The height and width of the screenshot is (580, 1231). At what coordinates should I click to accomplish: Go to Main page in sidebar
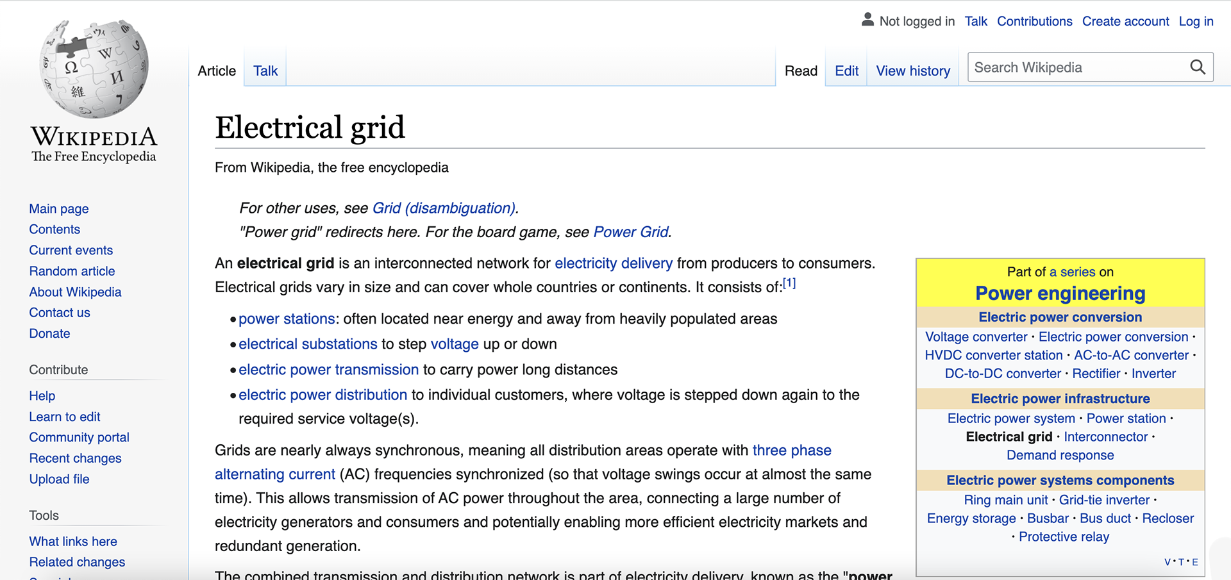pyautogui.click(x=59, y=208)
